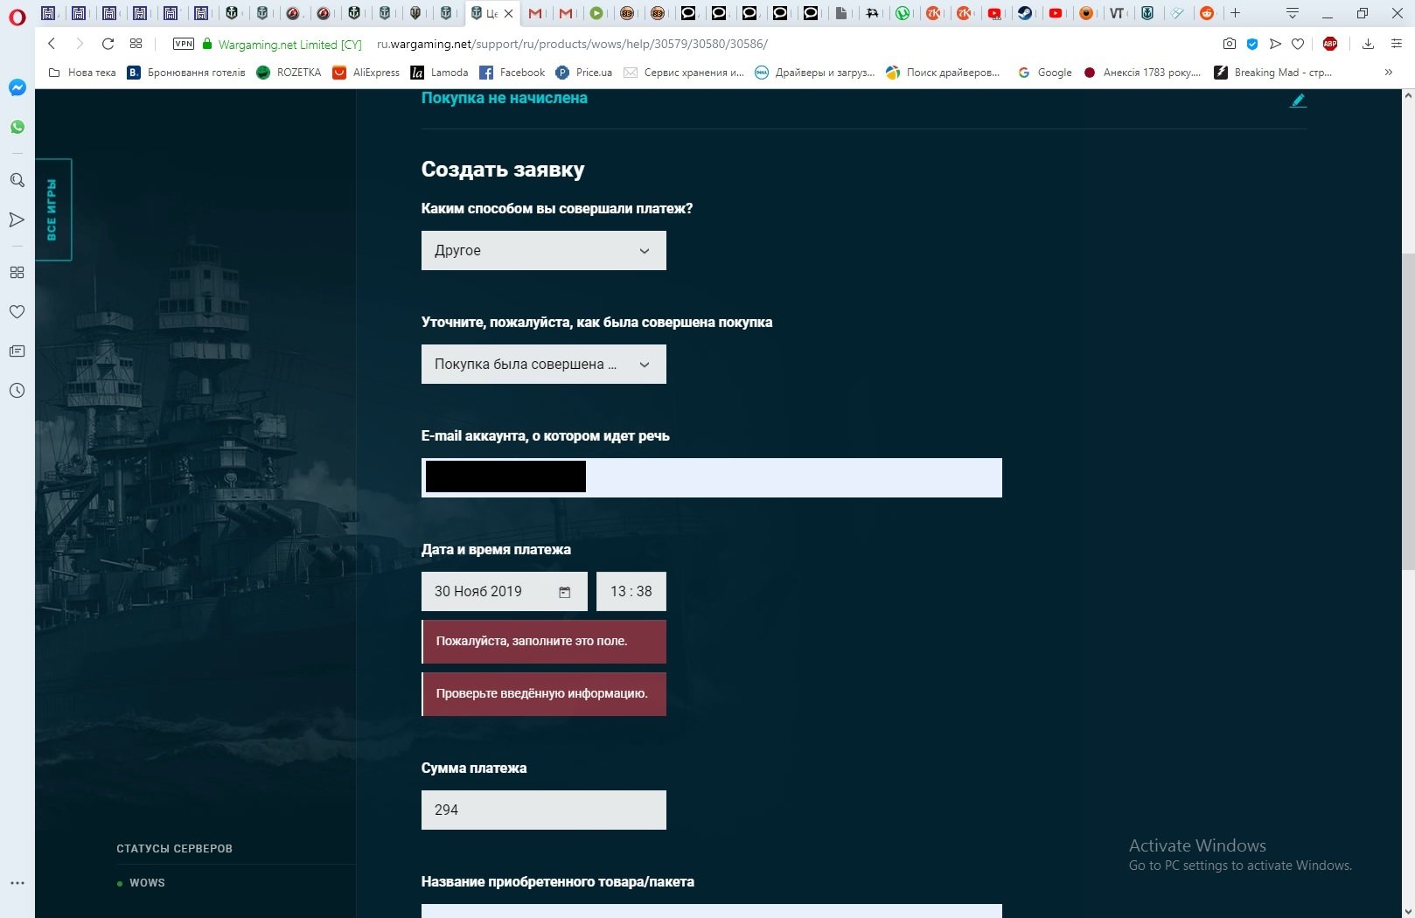The height and width of the screenshot is (918, 1415).
Task: Expand the Покупка была совершена dropdown
Action: (x=544, y=364)
